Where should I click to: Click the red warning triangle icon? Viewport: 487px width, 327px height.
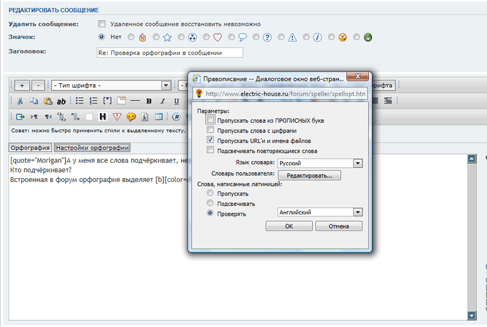click(x=117, y=117)
